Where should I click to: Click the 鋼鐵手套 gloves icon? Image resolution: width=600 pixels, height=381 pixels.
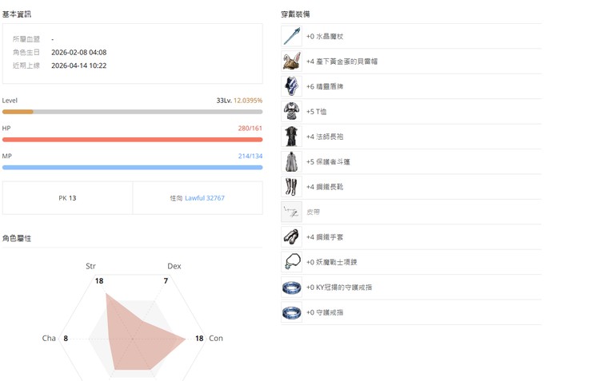coord(291,237)
